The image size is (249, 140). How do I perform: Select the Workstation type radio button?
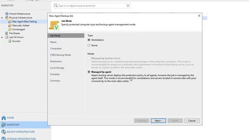pyautogui.click(x=89, y=40)
